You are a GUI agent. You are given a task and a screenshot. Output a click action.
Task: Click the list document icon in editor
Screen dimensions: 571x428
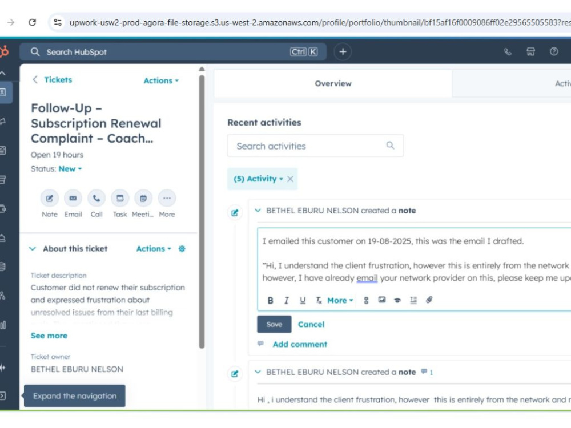[413, 300]
